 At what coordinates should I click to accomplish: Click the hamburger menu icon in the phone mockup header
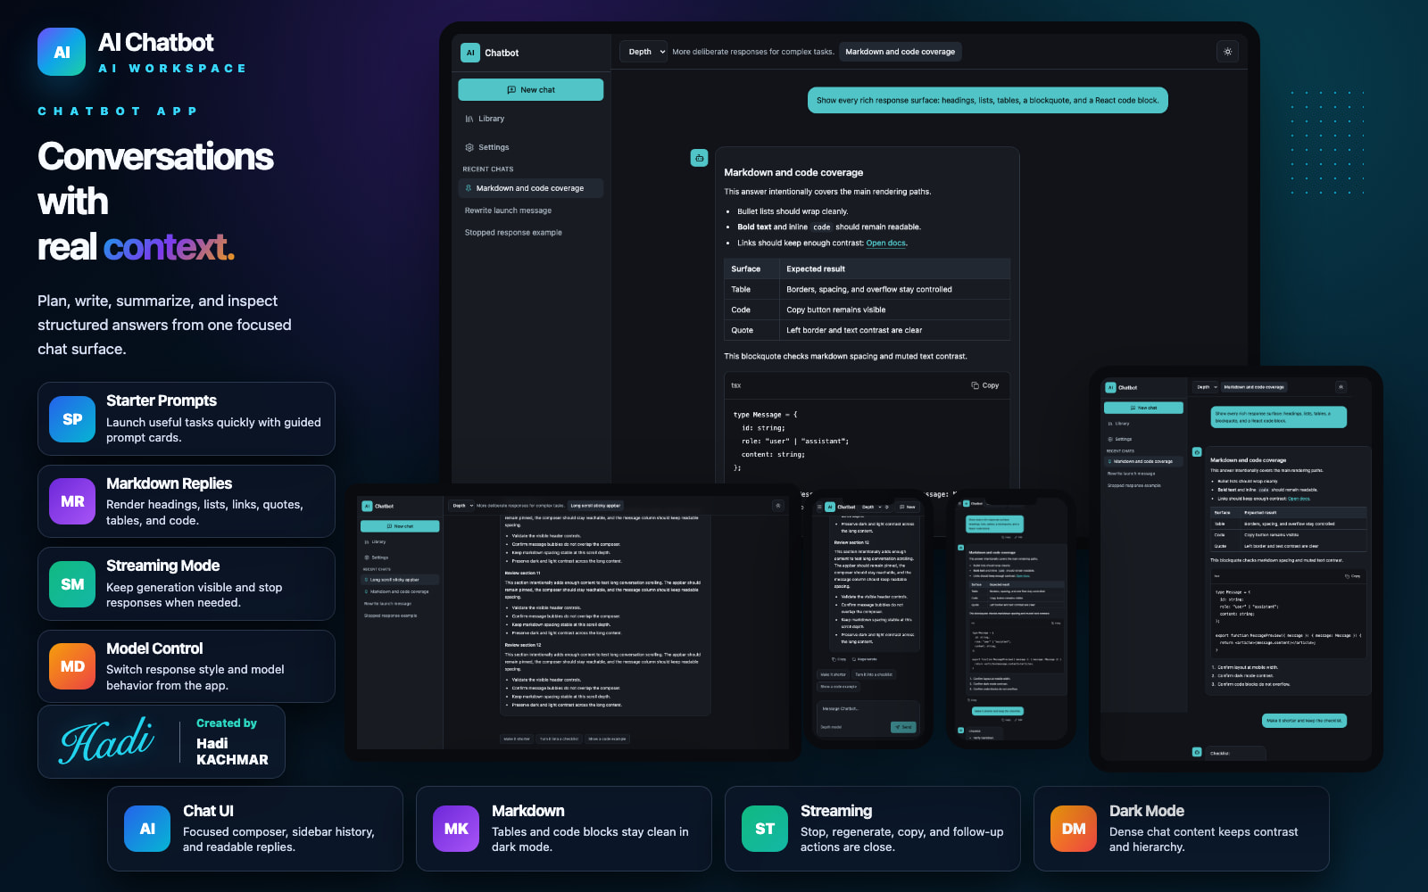coord(819,507)
